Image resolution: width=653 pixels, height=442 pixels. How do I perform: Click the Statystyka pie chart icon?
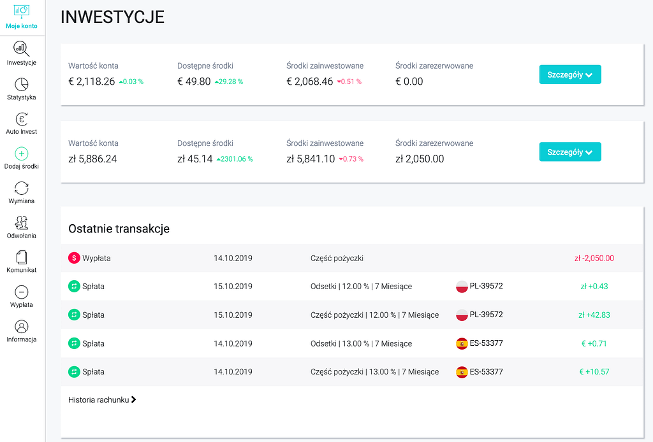[21, 84]
